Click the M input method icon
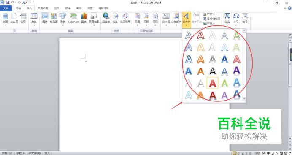The image size is (292, 155). tap(264, 153)
